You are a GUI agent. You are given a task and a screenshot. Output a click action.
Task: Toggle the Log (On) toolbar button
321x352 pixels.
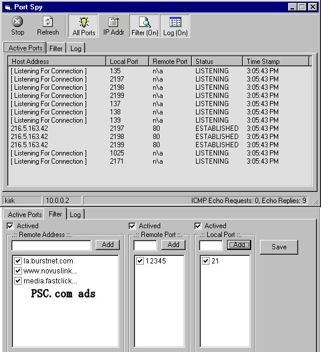click(x=175, y=26)
